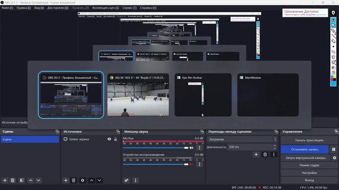Adjust Устройство воспроизведения volume slider
The width and height of the screenshot is (339, 190).
(x=155, y=164)
